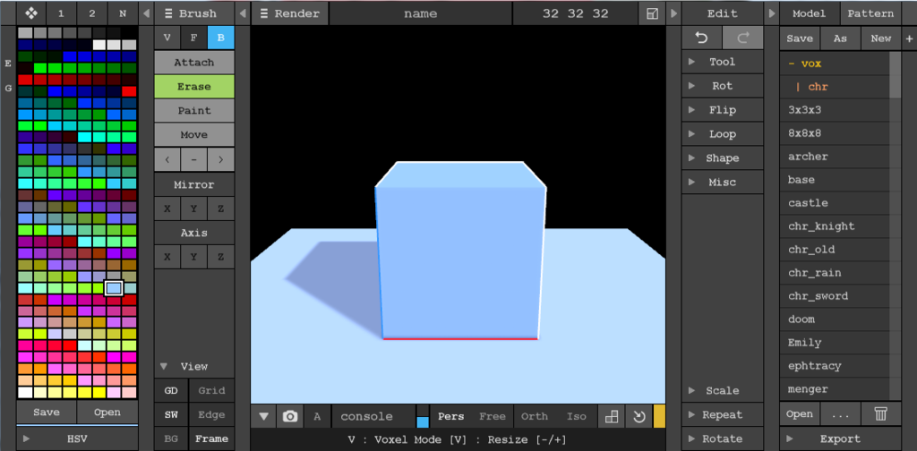917x451 pixels.
Task: Select palette tab 2
Action: click(92, 13)
